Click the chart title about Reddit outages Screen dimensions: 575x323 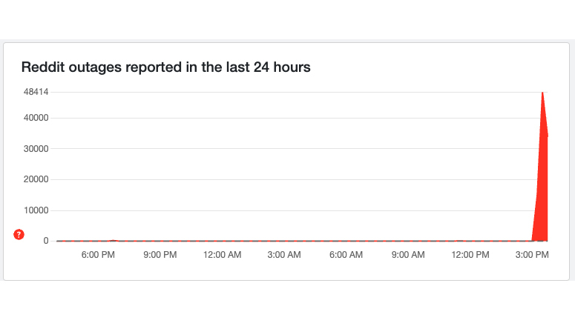coord(165,67)
